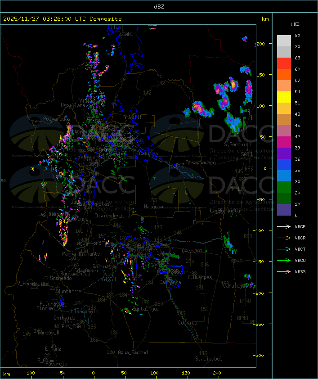Click the Sosneado place label
Viewport: 318px width, 379px height.
[61, 278]
